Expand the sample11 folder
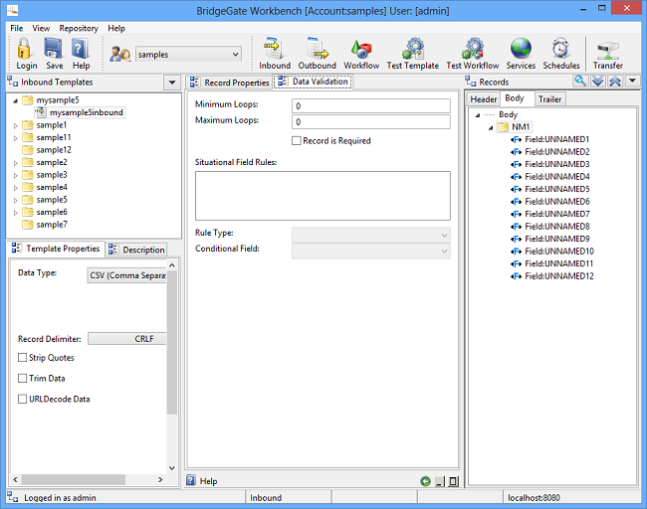This screenshot has width=647, height=509. (15, 138)
